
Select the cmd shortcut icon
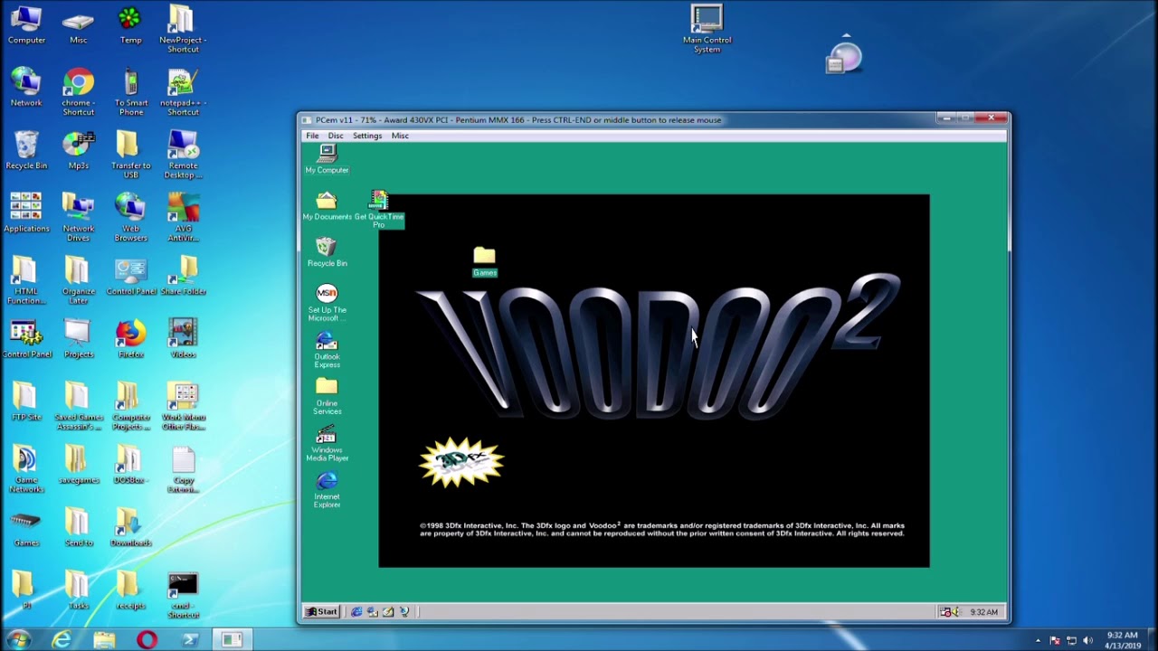click(183, 594)
